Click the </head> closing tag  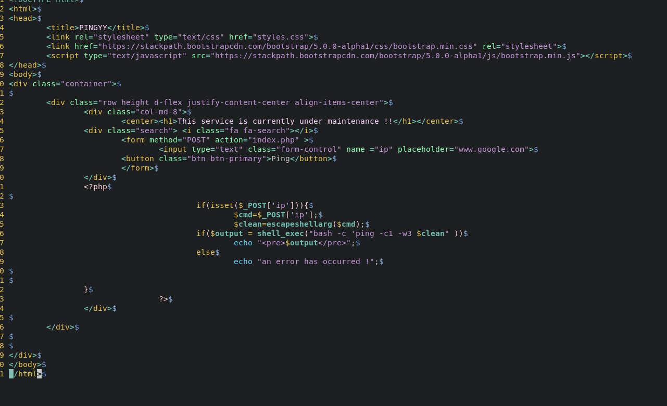pos(25,65)
